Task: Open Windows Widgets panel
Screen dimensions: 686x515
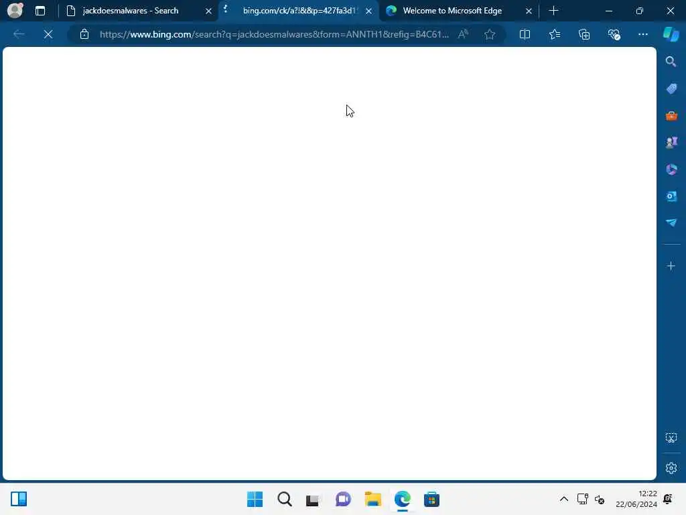Action: pos(19,499)
